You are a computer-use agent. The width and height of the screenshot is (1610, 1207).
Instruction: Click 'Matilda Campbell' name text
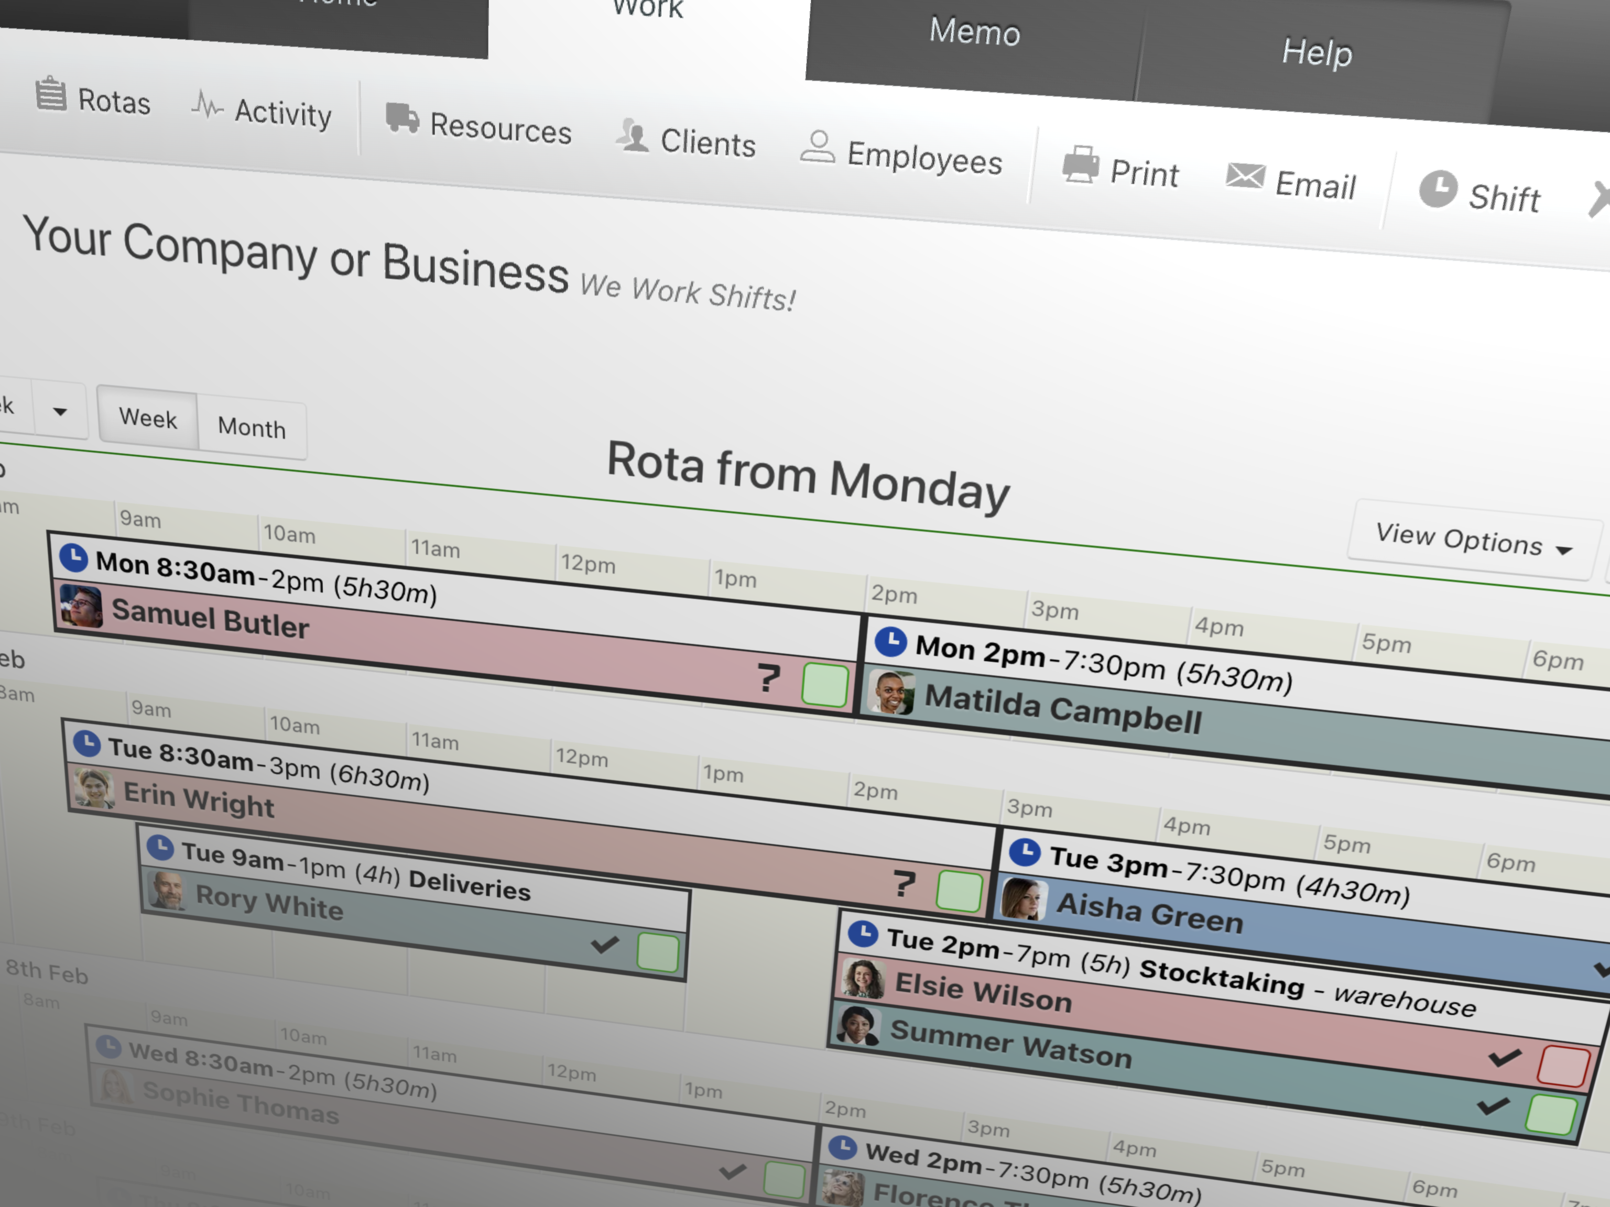[x=1063, y=709]
